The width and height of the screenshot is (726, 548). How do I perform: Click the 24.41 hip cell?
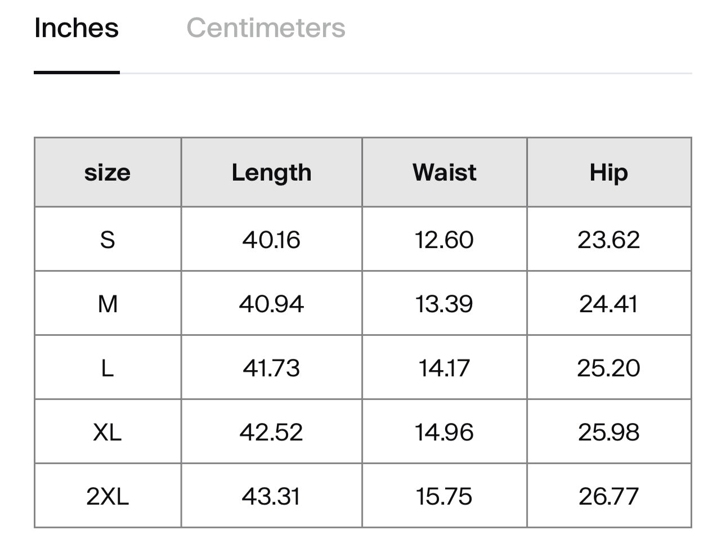coord(608,304)
